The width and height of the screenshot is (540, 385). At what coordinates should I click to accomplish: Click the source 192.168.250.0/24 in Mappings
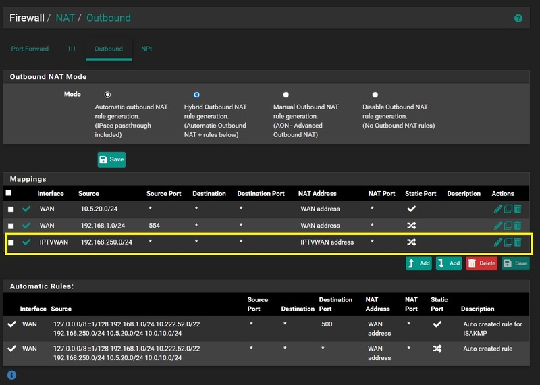tap(107, 242)
